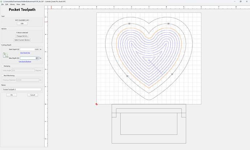
Task: Click the Edit button under the tool name
Action: pos(22,24)
